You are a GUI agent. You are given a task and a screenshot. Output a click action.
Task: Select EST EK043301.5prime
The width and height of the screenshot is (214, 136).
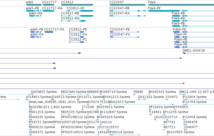tap(162, 92)
